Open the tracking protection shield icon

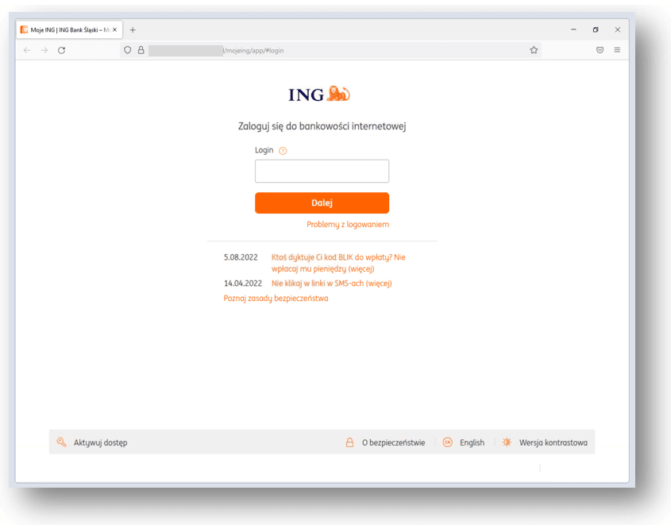click(x=128, y=50)
